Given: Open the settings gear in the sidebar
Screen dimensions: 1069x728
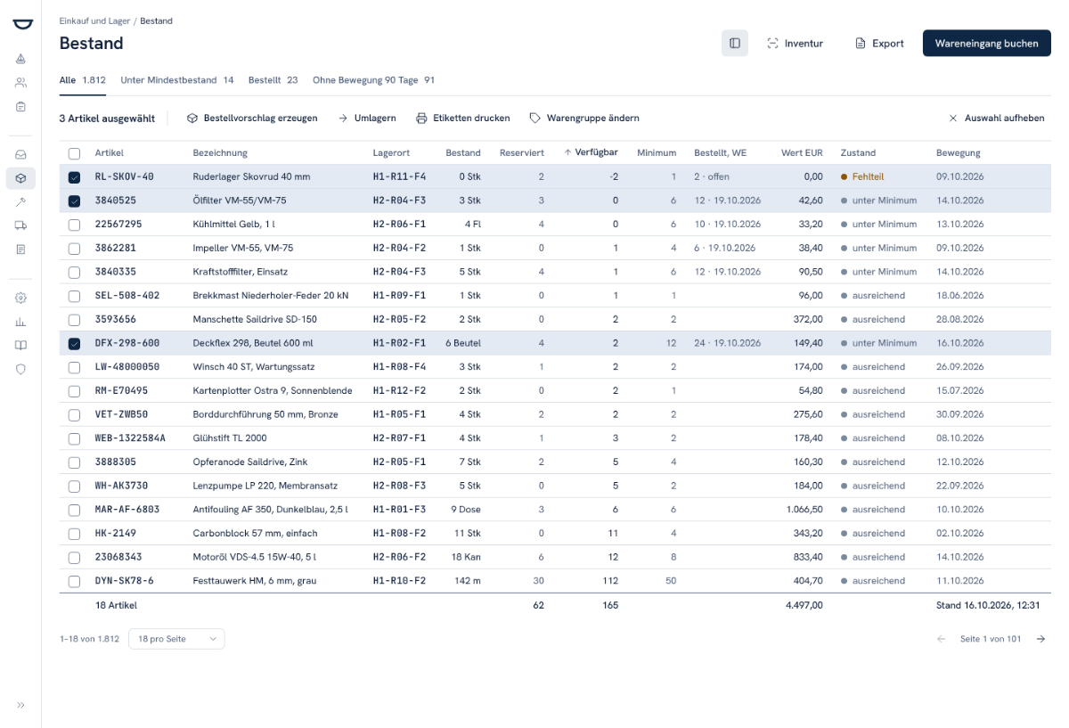Looking at the screenshot, I should pos(20,298).
